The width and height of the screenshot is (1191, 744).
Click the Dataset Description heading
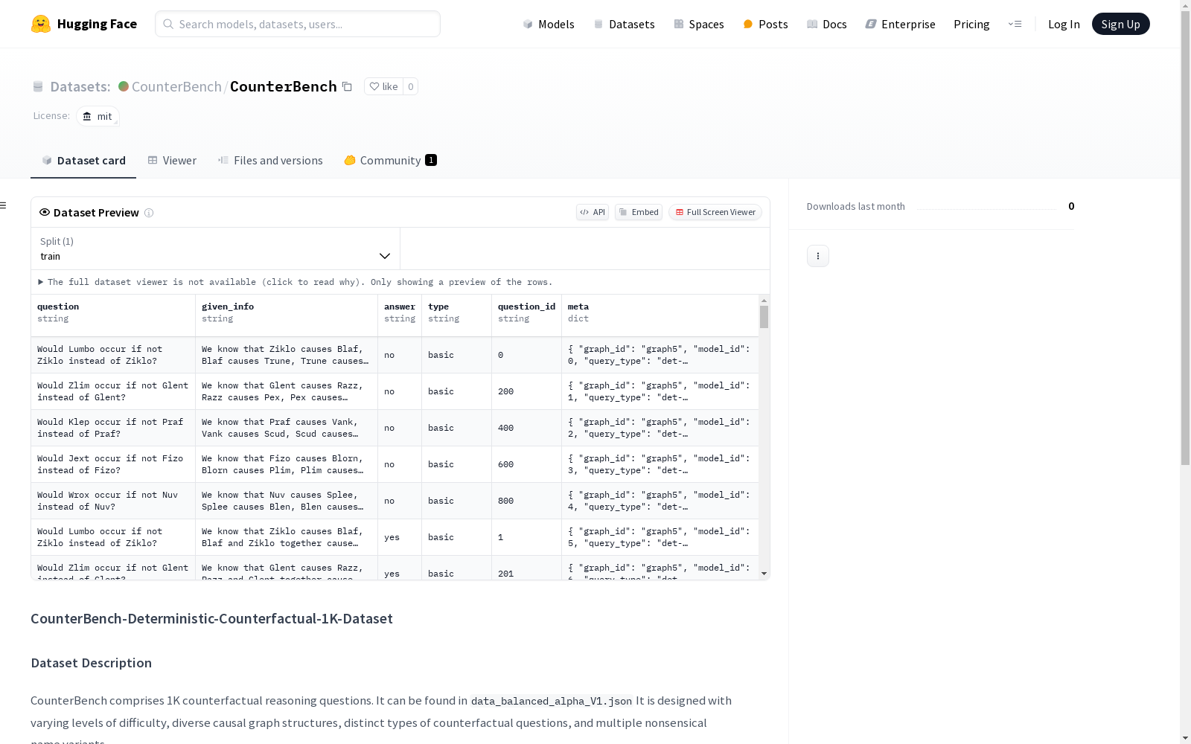pyautogui.click(x=91, y=663)
